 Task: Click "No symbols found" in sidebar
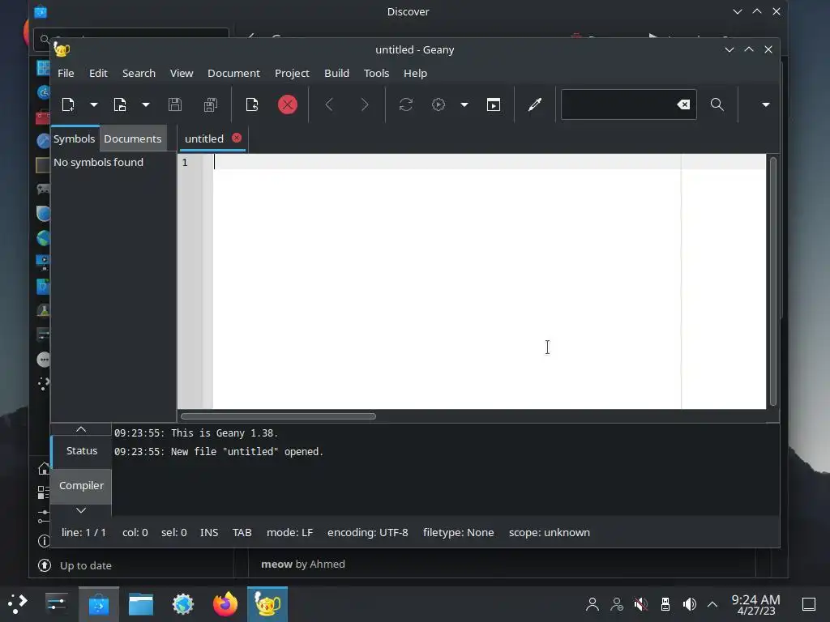(98, 162)
